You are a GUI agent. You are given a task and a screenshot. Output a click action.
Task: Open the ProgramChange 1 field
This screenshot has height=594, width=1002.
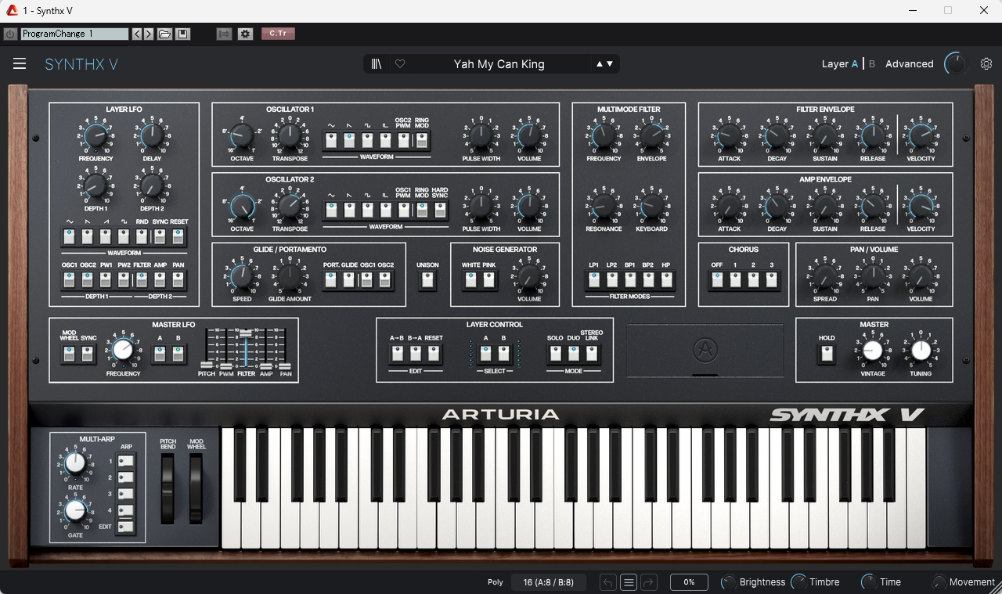(74, 34)
